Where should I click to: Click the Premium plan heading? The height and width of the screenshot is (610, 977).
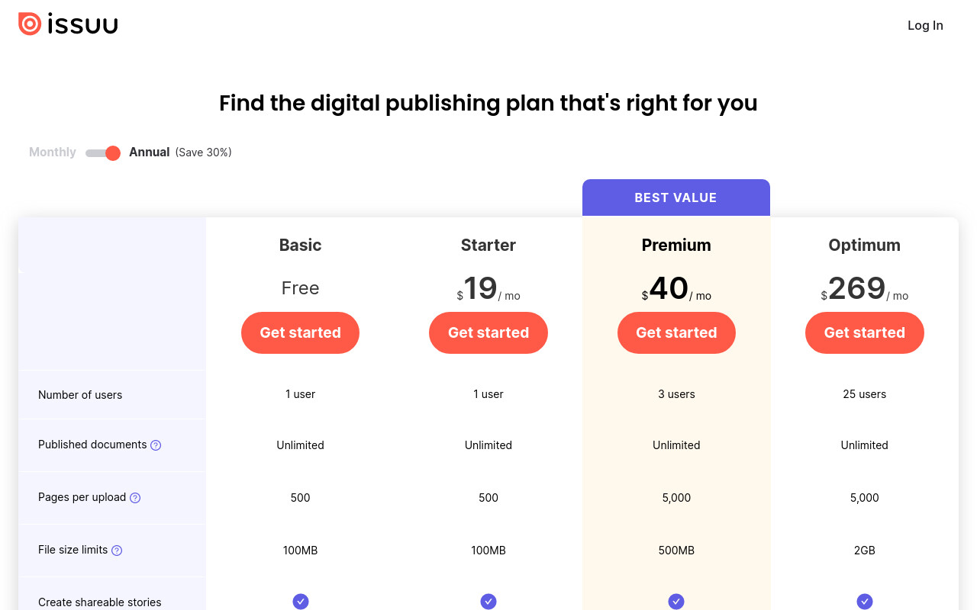(x=676, y=245)
